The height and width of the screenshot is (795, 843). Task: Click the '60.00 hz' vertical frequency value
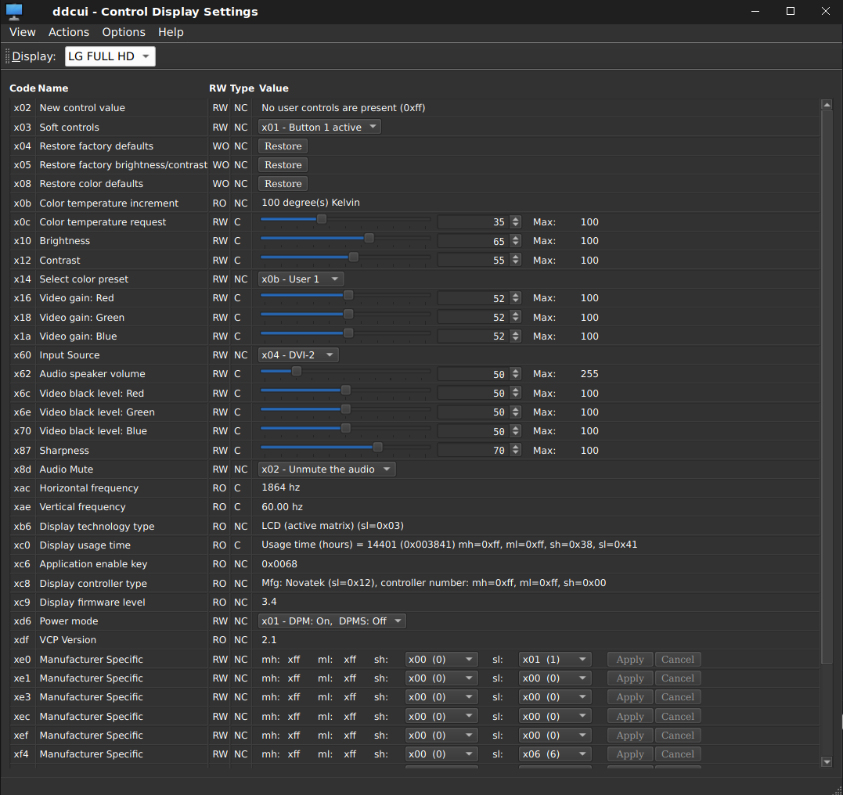(x=282, y=507)
